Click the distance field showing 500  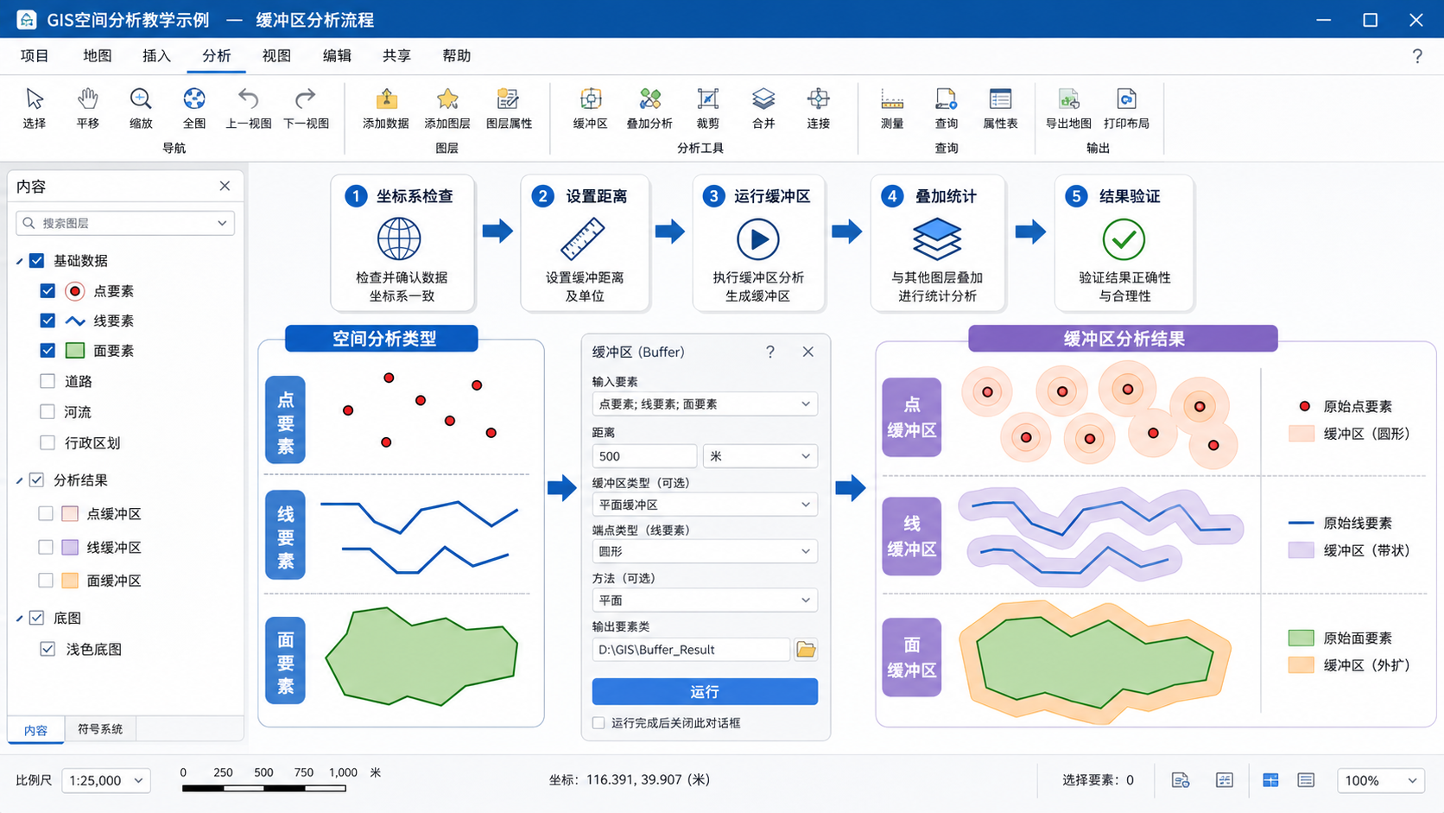(x=644, y=456)
